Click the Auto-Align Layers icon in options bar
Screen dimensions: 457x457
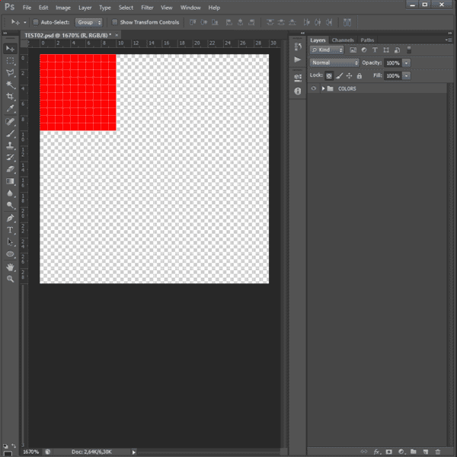pyautogui.click(x=347, y=22)
